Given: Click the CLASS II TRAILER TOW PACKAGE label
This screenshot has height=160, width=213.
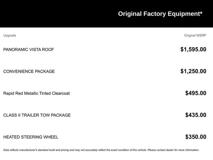Looking at the screenshot, I should tap(37, 115).
